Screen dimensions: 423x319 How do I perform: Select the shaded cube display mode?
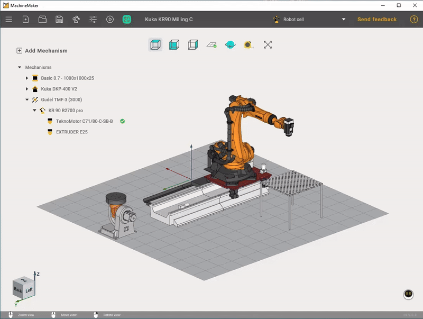174,44
